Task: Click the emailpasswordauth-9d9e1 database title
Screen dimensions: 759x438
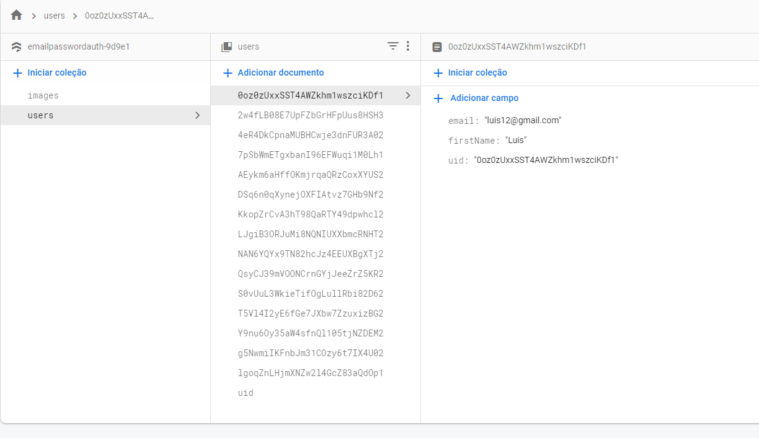Action: coord(79,46)
